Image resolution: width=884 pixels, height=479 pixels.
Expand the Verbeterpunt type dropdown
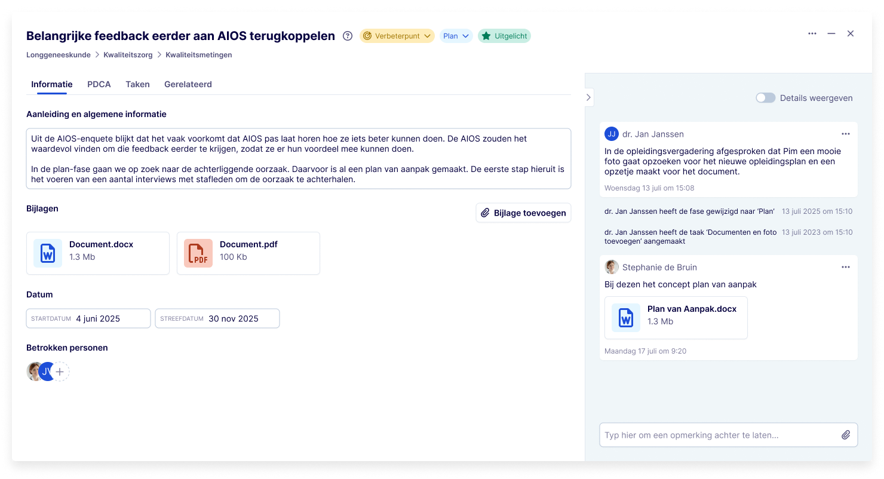click(x=397, y=36)
